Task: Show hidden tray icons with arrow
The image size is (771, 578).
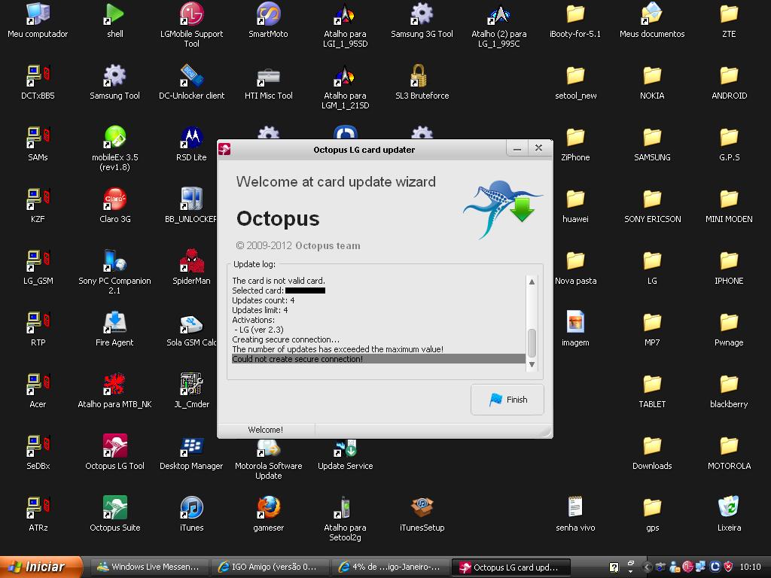Action: (x=647, y=567)
